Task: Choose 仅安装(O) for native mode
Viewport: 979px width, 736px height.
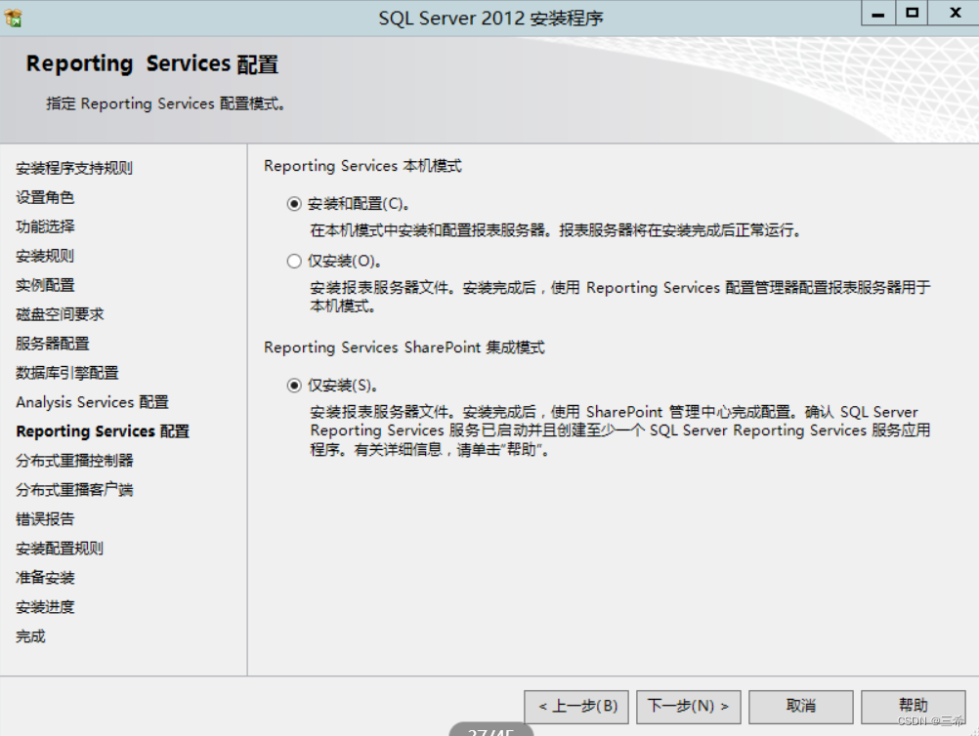Action: (x=293, y=260)
